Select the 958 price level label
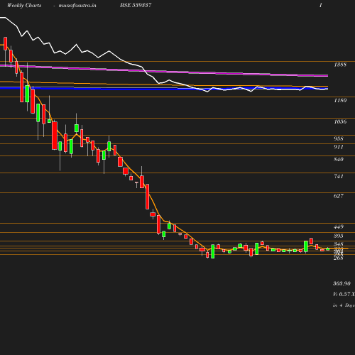 339,138
